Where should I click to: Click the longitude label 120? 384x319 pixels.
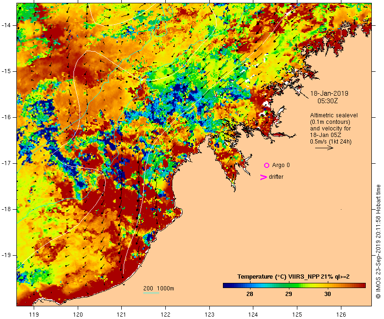(x=78, y=314)
